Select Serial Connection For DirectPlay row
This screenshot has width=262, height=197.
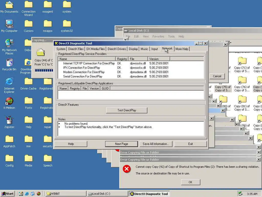tap(131, 76)
